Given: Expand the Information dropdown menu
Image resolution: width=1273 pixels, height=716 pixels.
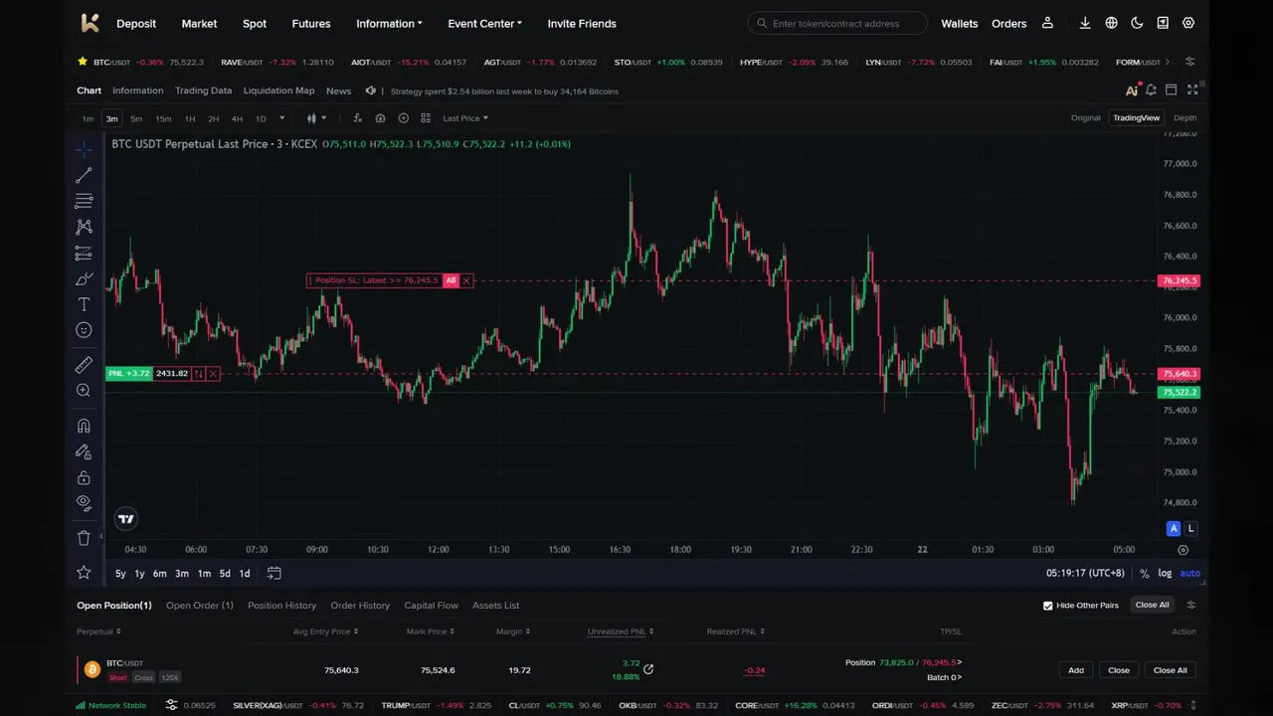Looking at the screenshot, I should pos(389,24).
